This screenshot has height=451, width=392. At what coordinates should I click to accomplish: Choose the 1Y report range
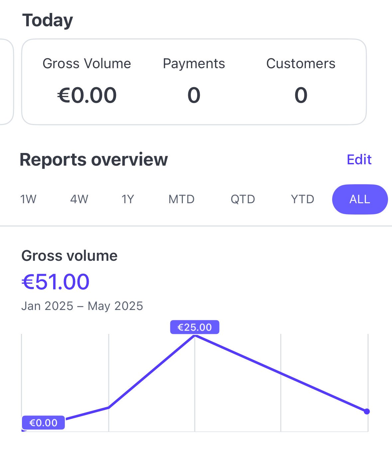[128, 199]
